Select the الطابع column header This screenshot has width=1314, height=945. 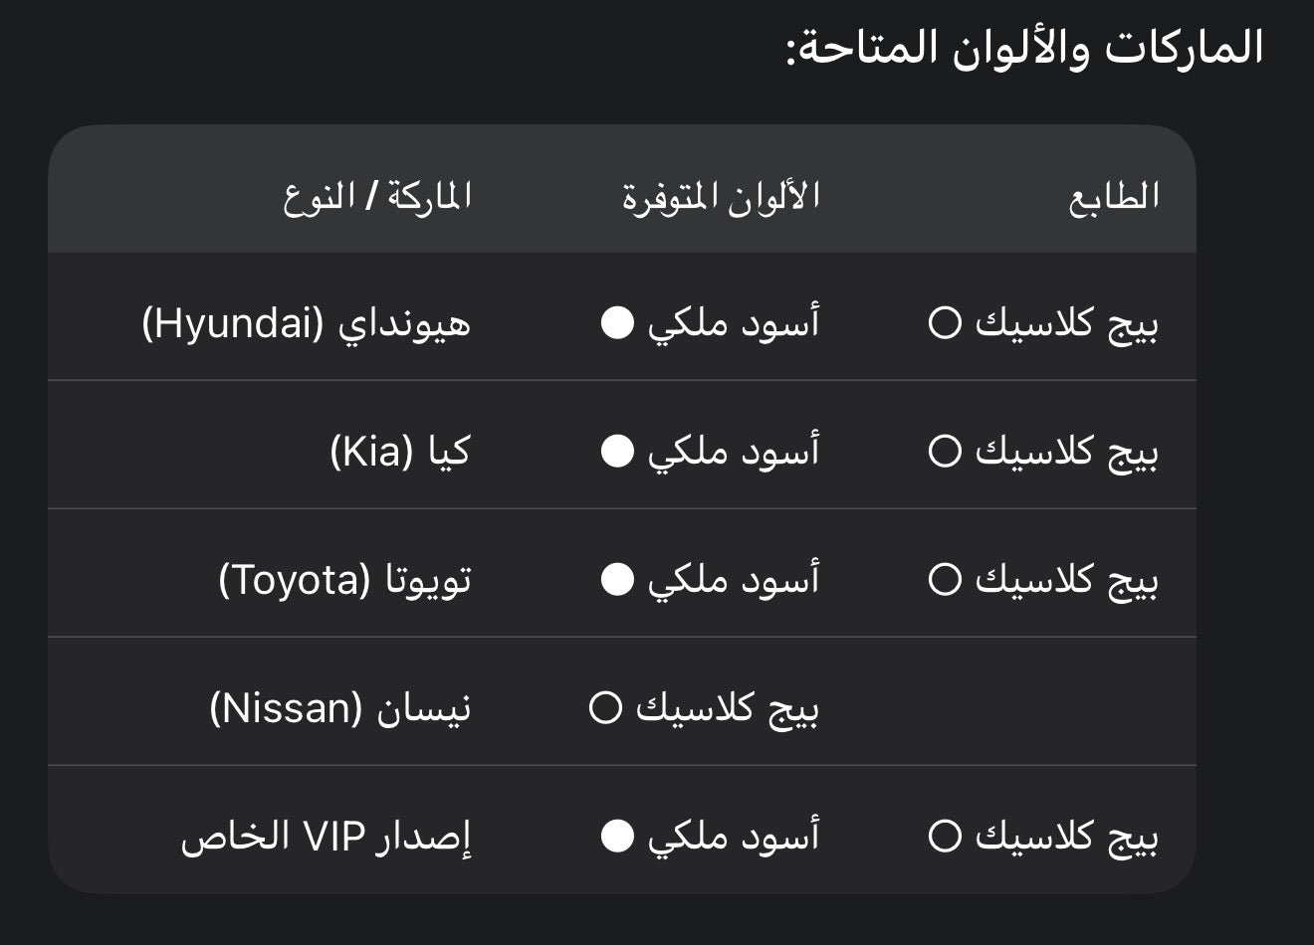pyautogui.click(x=1112, y=198)
